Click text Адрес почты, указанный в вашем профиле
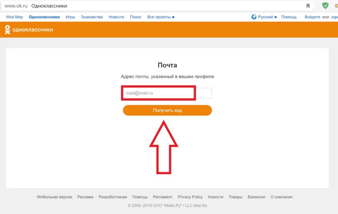The height and width of the screenshot is (214, 338). point(167,76)
